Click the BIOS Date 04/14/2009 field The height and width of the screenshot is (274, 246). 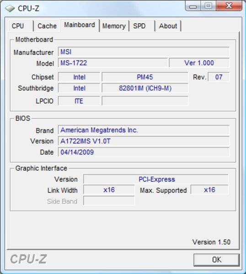click(144, 152)
